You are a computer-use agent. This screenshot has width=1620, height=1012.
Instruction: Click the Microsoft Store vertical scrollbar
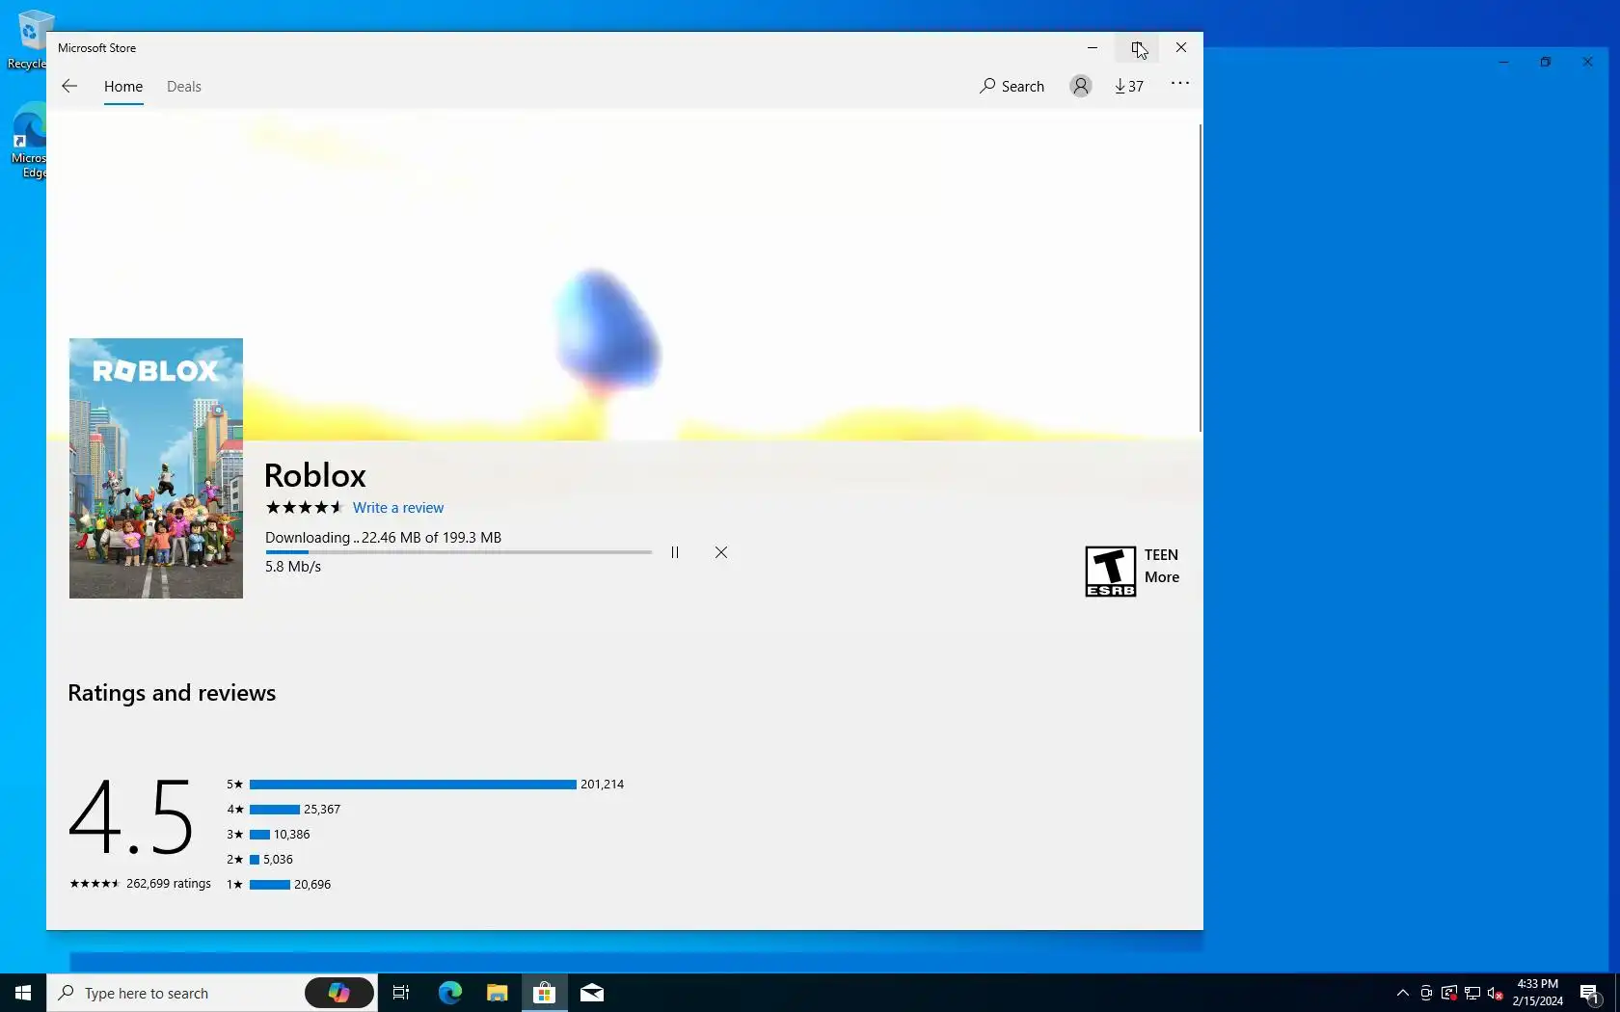1200,278
